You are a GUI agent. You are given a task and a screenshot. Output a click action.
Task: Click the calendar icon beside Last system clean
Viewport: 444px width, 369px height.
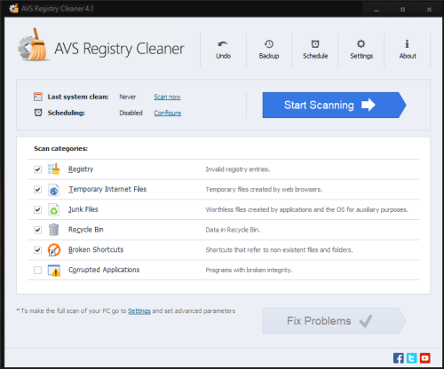(x=38, y=97)
